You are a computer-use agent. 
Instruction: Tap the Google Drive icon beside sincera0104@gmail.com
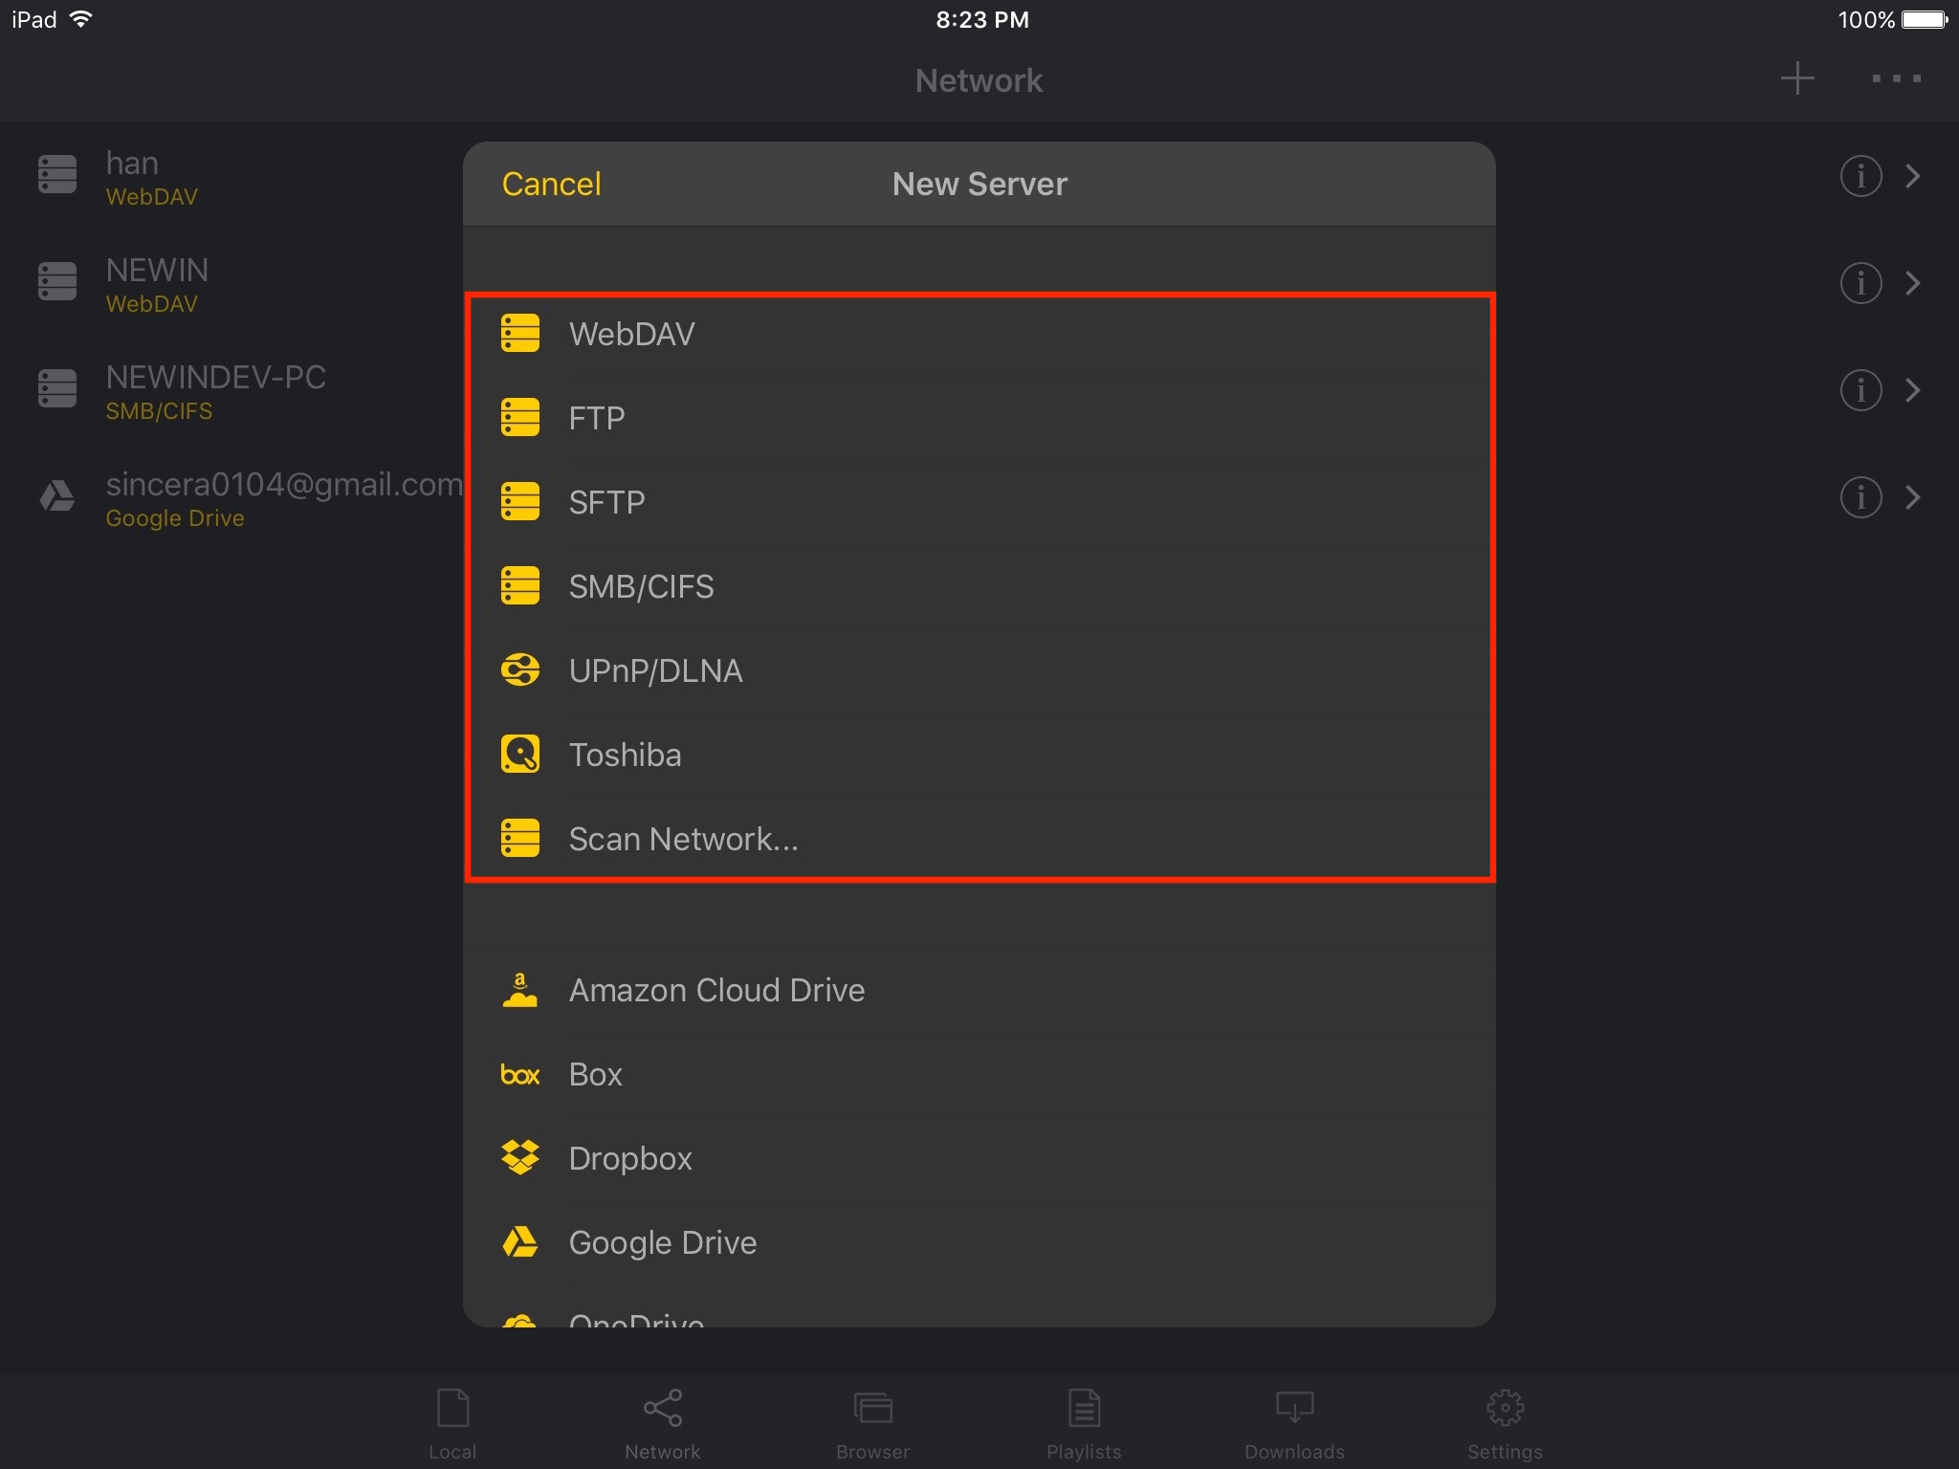coord(57,496)
